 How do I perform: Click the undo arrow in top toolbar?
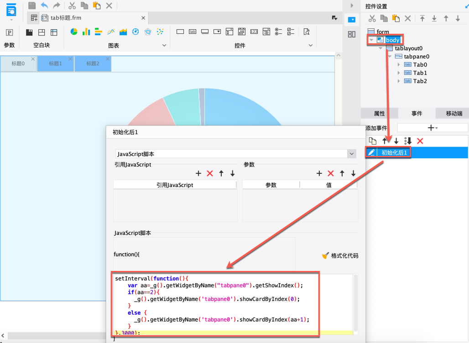(x=44, y=5)
